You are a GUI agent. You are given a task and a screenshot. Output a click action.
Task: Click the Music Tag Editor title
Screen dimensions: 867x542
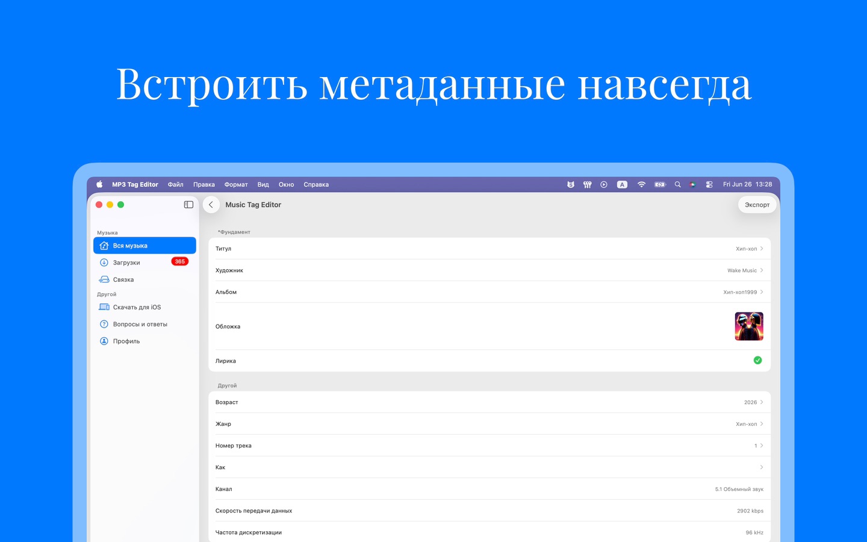click(x=253, y=205)
